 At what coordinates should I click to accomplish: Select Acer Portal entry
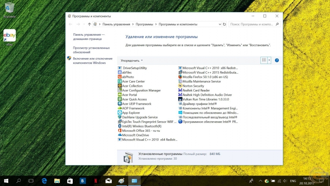pyautogui.click(x=127, y=95)
